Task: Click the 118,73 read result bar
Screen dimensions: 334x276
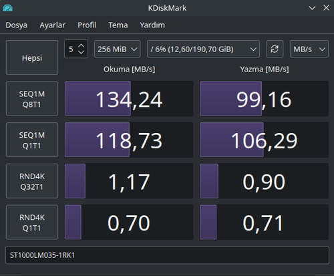Action: click(129, 140)
